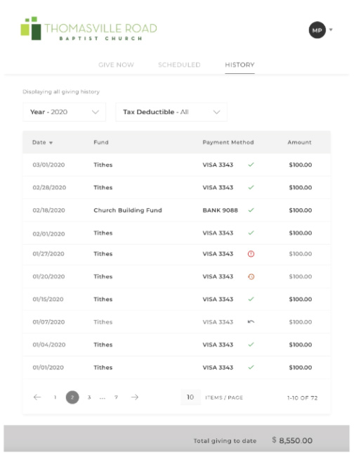This screenshot has width=354, height=453.
Task: Click the Total giving to date label
Action: coord(225,441)
